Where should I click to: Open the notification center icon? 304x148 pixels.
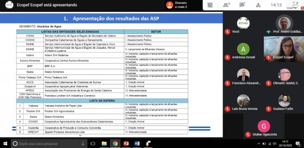click(x=298, y=143)
